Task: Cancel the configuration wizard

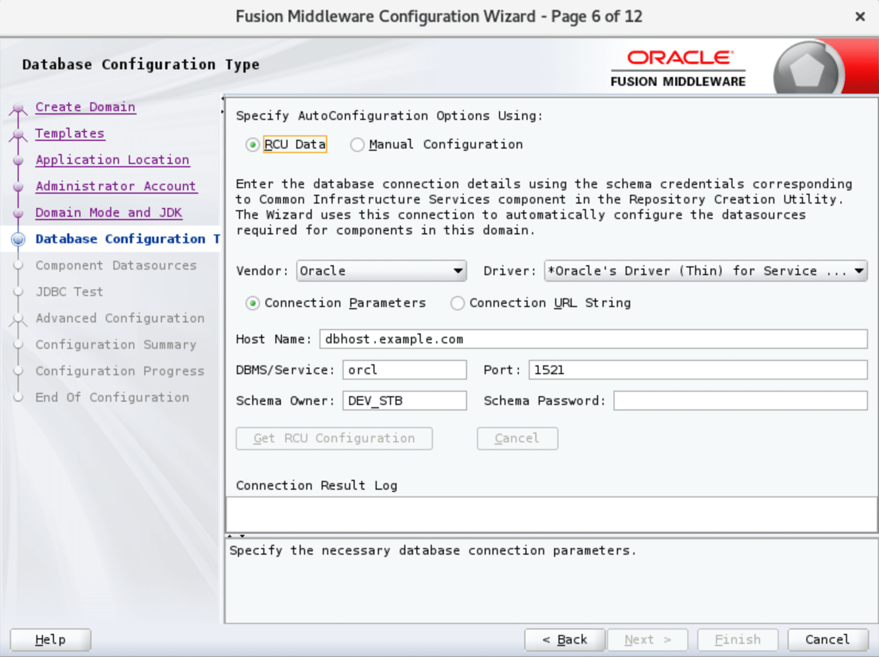Action: (x=828, y=640)
